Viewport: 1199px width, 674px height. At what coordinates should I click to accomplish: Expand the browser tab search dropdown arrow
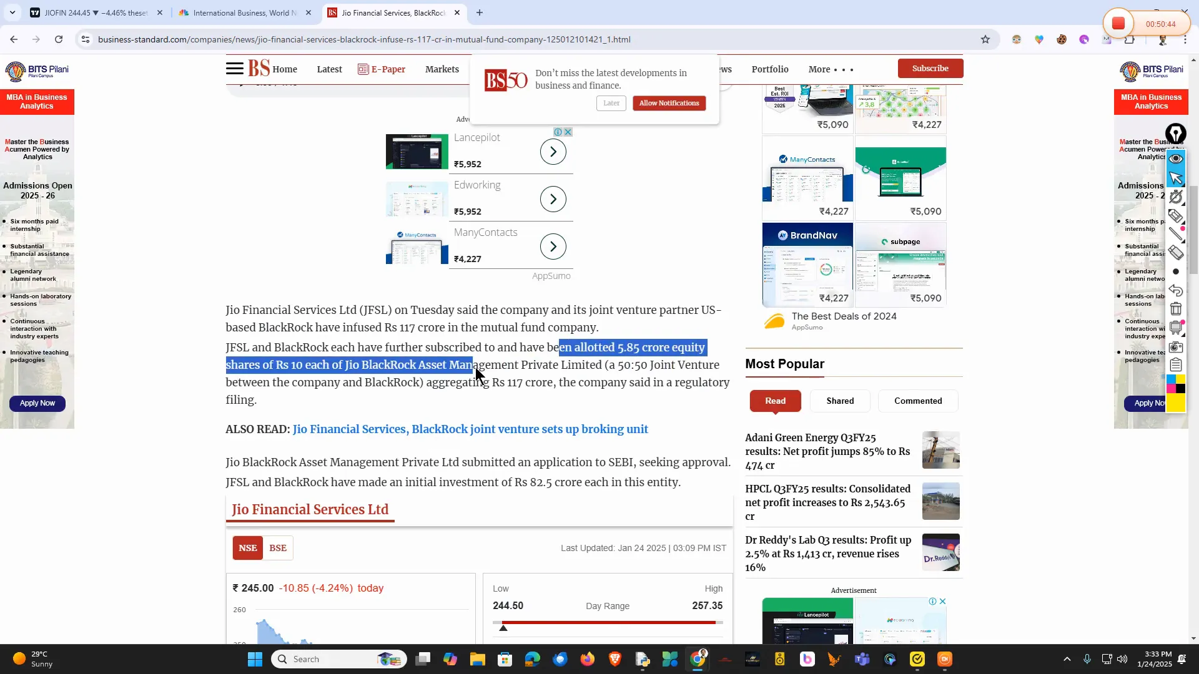12,12
